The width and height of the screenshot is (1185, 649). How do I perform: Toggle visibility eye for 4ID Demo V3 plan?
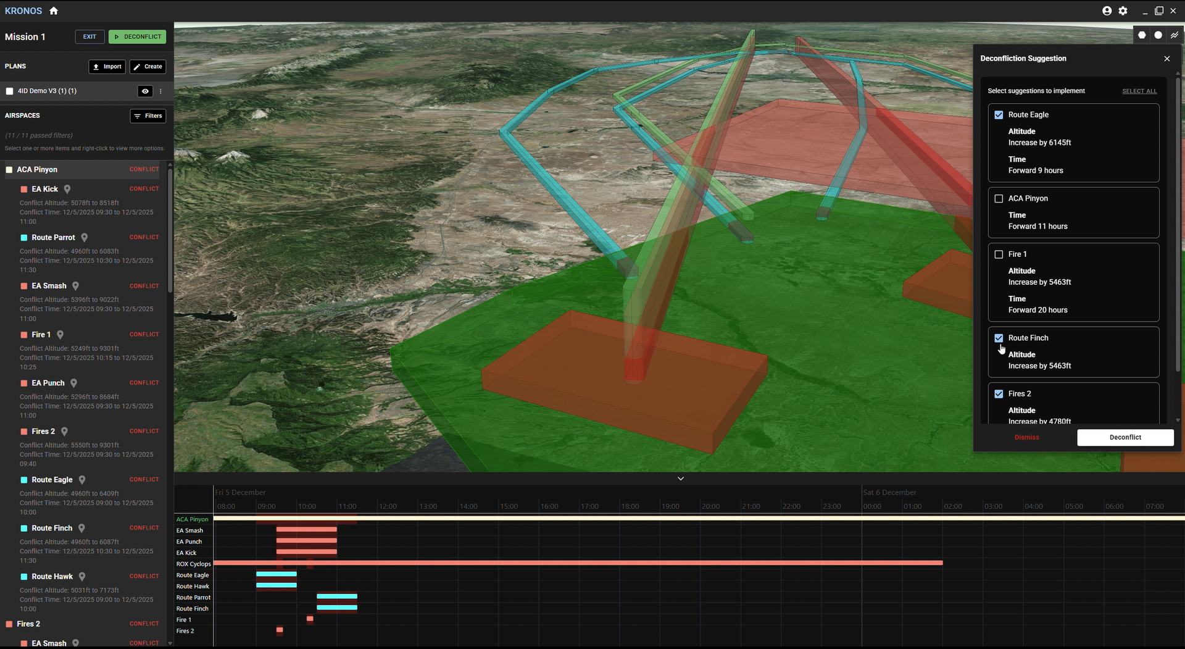tap(145, 91)
